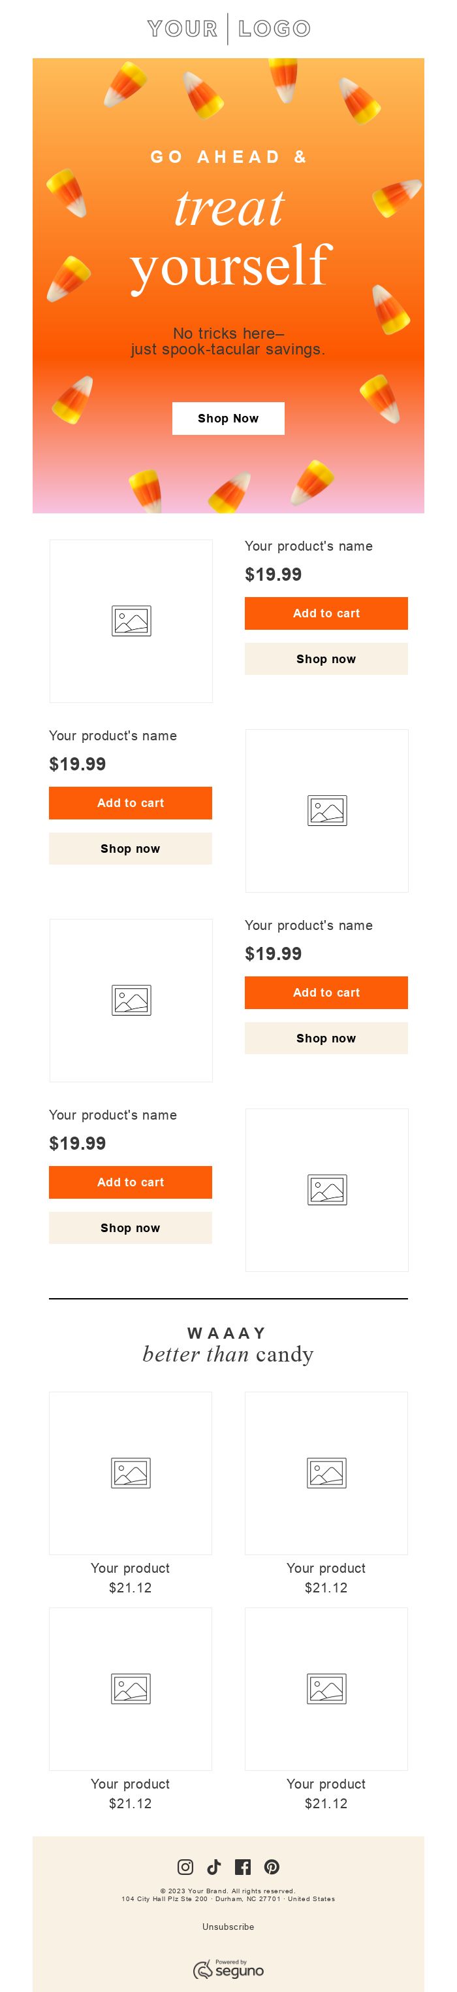The image size is (457, 1992).
Task: Click Shop now under fourth product
Action: 131,1228
